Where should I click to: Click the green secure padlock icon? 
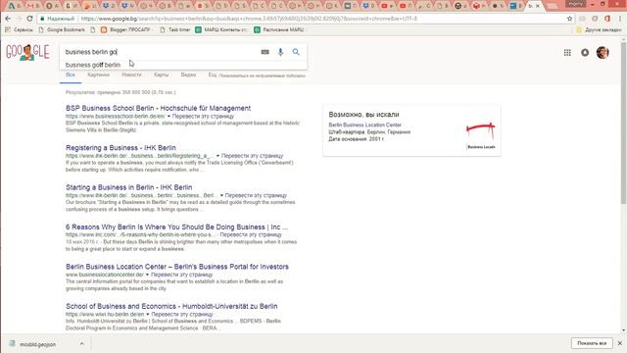pyautogui.click(x=42, y=19)
